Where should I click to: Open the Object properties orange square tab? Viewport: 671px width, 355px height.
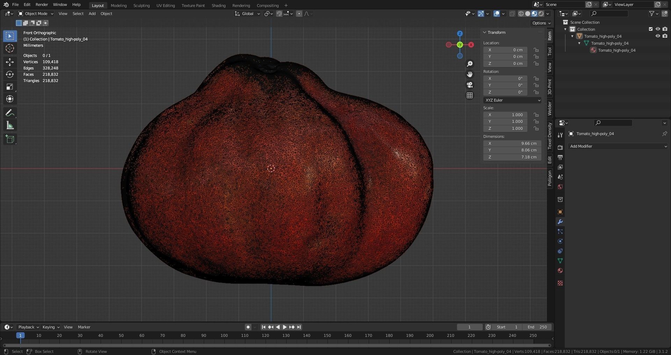pyautogui.click(x=560, y=212)
